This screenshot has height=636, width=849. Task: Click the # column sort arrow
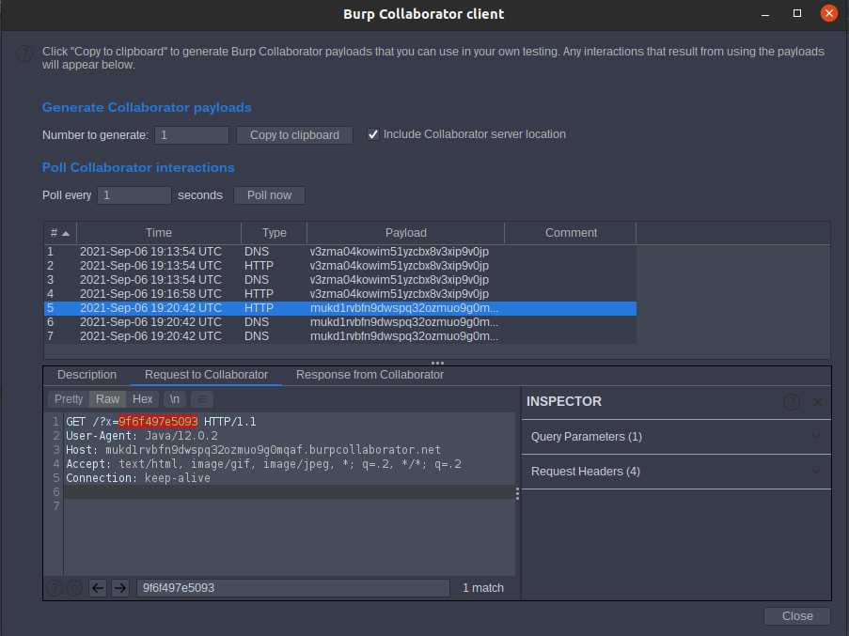click(66, 234)
